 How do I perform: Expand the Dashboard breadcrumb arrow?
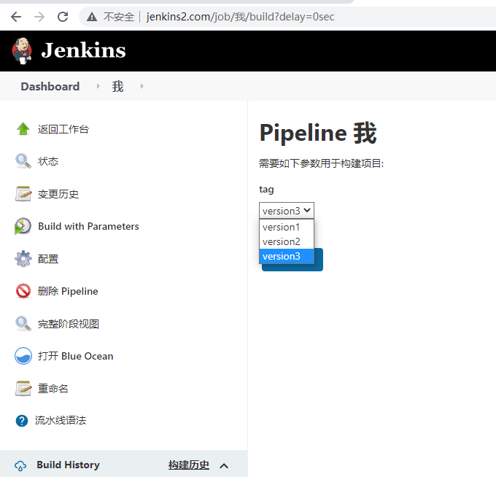coord(98,86)
